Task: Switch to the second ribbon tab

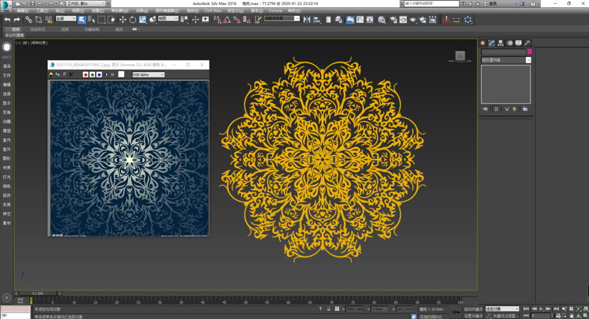Action: pyautogui.click(x=37, y=29)
